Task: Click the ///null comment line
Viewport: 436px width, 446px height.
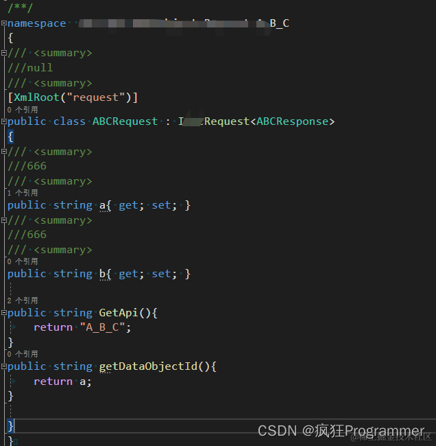Action: (x=30, y=68)
